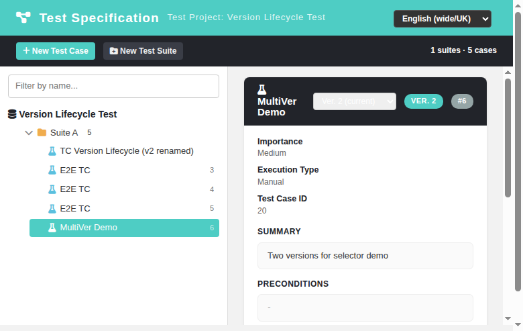Image resolution: width=523 pixels, height=331 pixels.
Task: Open TC Version Lifecycle (v2 renamed) test case
Action: [127, 151]
